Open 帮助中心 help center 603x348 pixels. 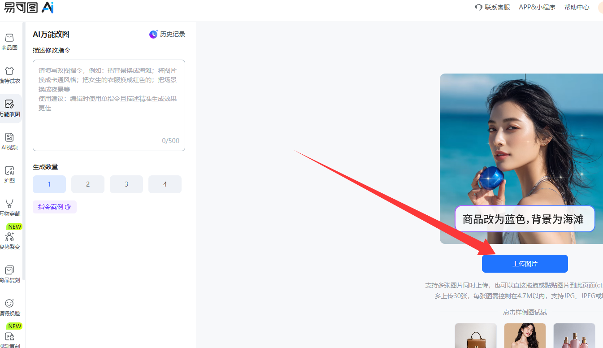(x=577, y=7)
